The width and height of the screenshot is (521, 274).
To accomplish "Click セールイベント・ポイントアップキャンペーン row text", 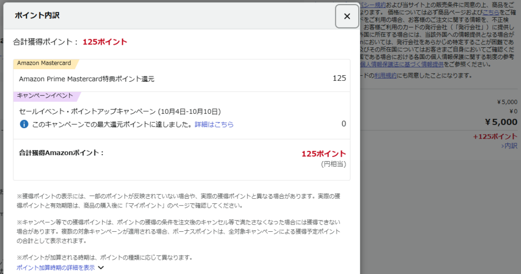I will 120,111.
